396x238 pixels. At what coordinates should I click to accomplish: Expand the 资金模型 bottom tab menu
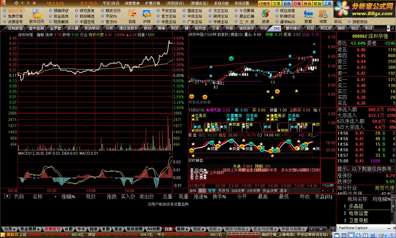30,229
